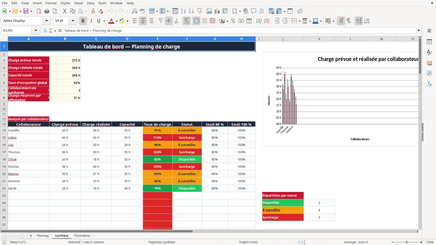436x245 pixels.
Task: Insert a pivot table
Action: pos(225,11)
